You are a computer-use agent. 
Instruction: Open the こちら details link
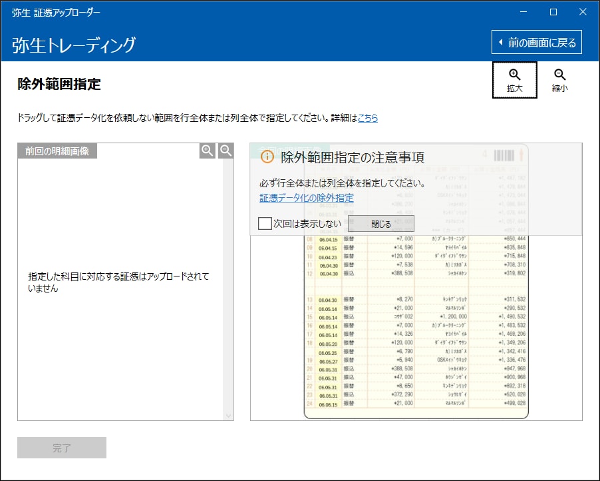pyautogui.click(x=368, y=118)
